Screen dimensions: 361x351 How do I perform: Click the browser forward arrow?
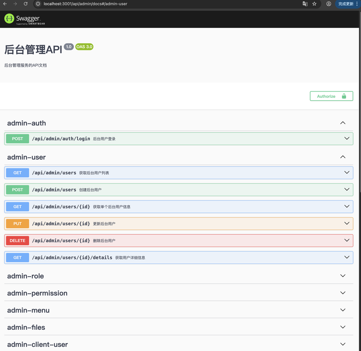[15, 4]
